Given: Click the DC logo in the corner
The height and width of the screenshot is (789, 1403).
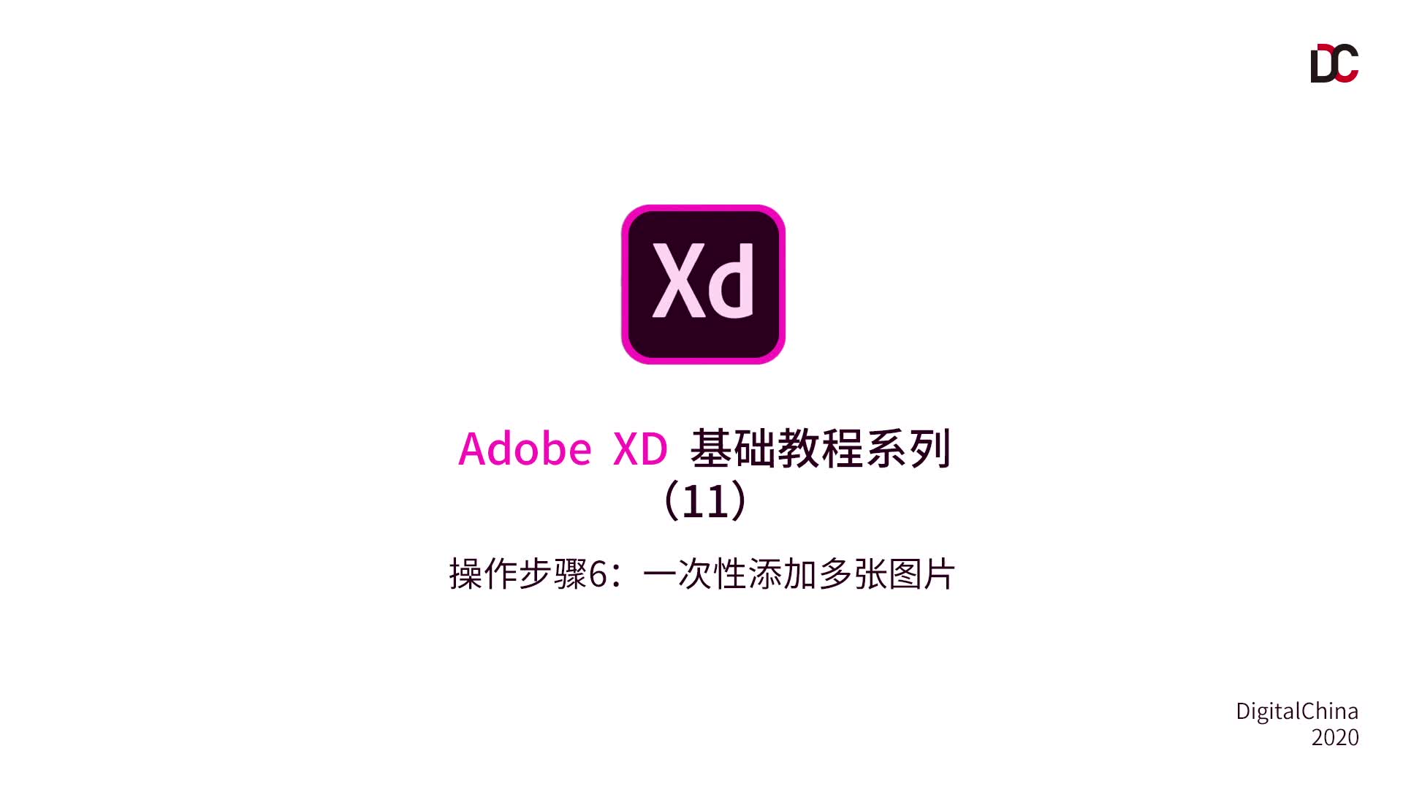Looking at the screenshot, I should tap(1334, 63).
